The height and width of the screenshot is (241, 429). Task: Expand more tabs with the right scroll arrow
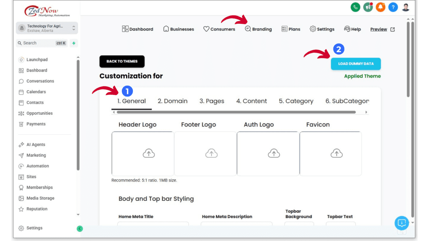366,112
